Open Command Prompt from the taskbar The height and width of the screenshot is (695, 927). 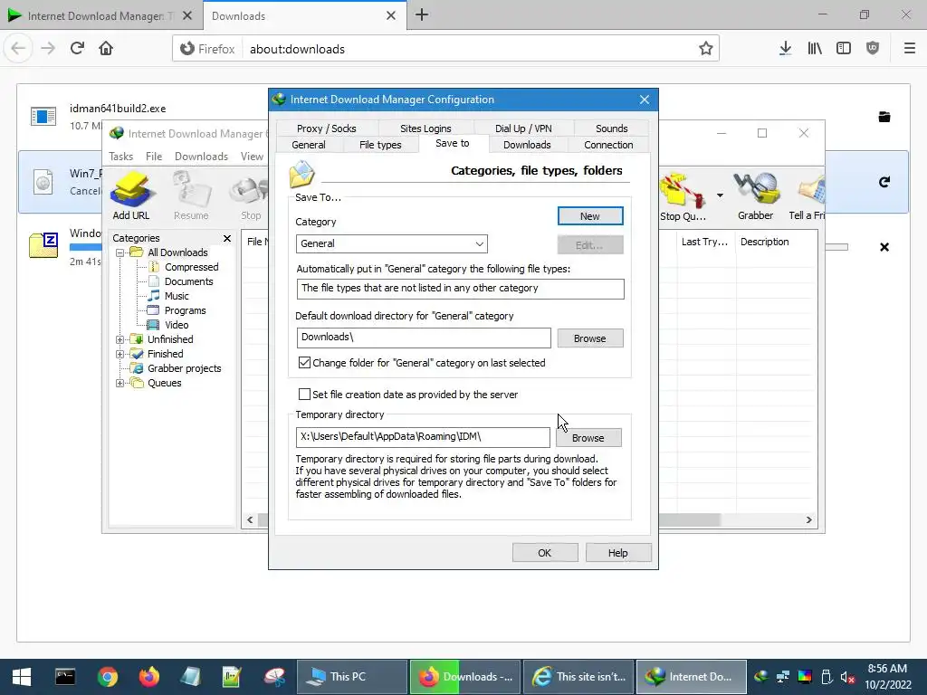click(x=65, y=677)
